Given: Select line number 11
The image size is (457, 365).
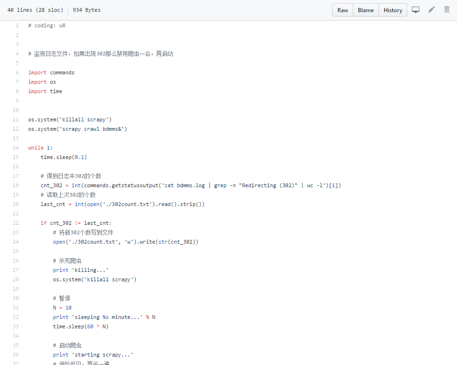Looking at the screenshot, I should click(16, 119).
